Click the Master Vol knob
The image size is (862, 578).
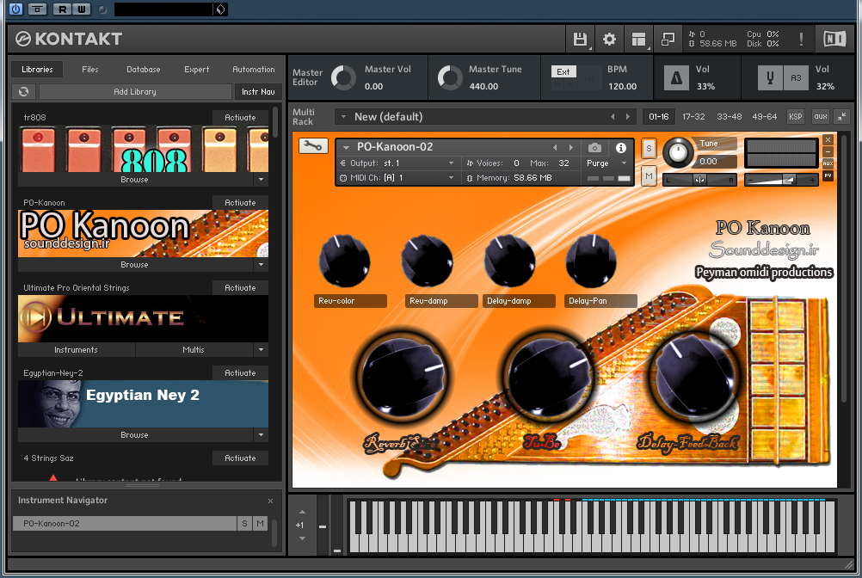pos(343,78)
